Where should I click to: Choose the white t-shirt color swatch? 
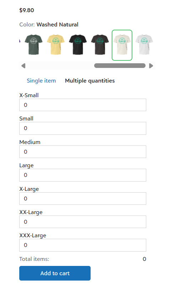144,45
